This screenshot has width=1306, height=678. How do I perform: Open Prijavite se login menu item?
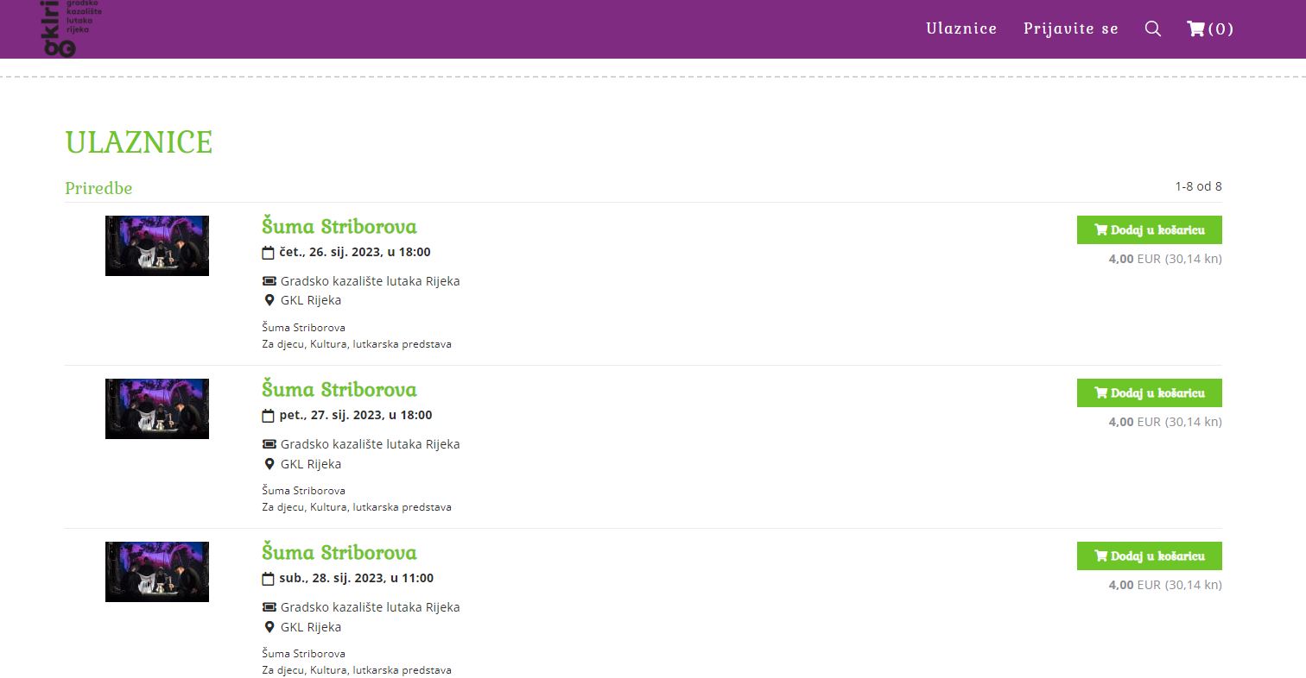pyautogui.click(x=1070, y=28)
